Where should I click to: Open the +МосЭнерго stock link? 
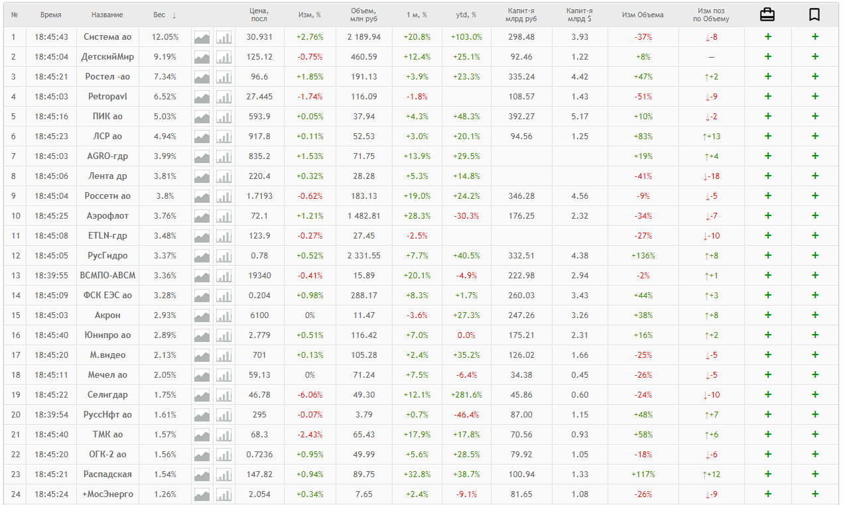tap(107, 494)
